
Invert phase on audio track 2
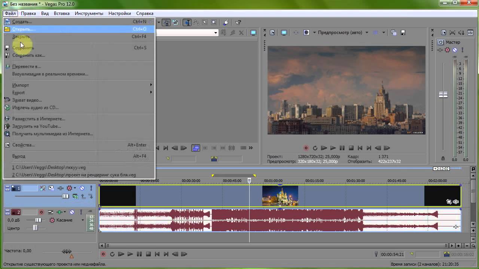pos(51,212)
